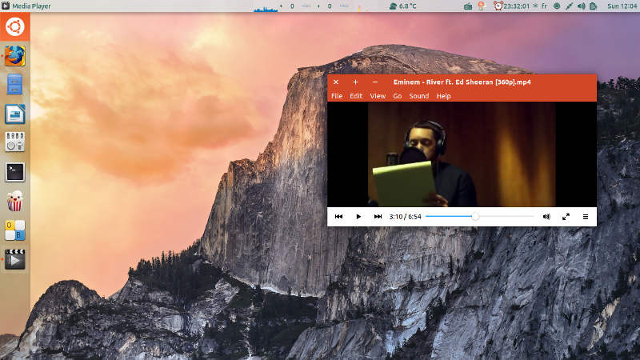Open the Ubuntu Dash launcher

pyautogui.click(x=15, y=27)
